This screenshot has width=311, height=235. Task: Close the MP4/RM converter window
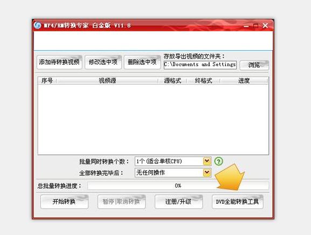pos(265,25)
